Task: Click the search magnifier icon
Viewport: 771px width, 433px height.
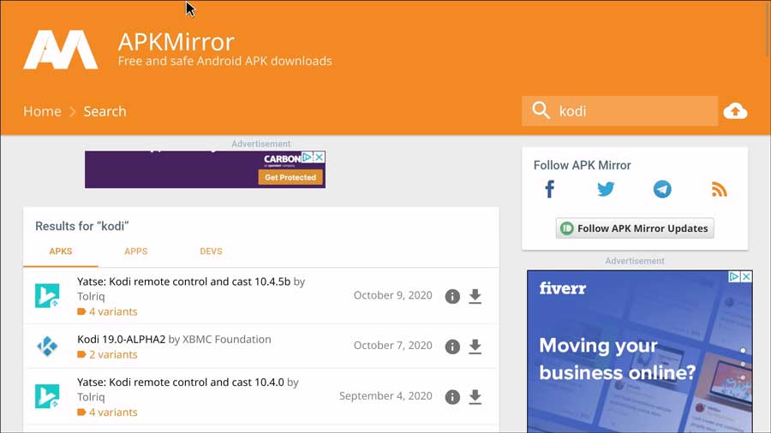Action: pyautogui.click(x=541, y=110)
